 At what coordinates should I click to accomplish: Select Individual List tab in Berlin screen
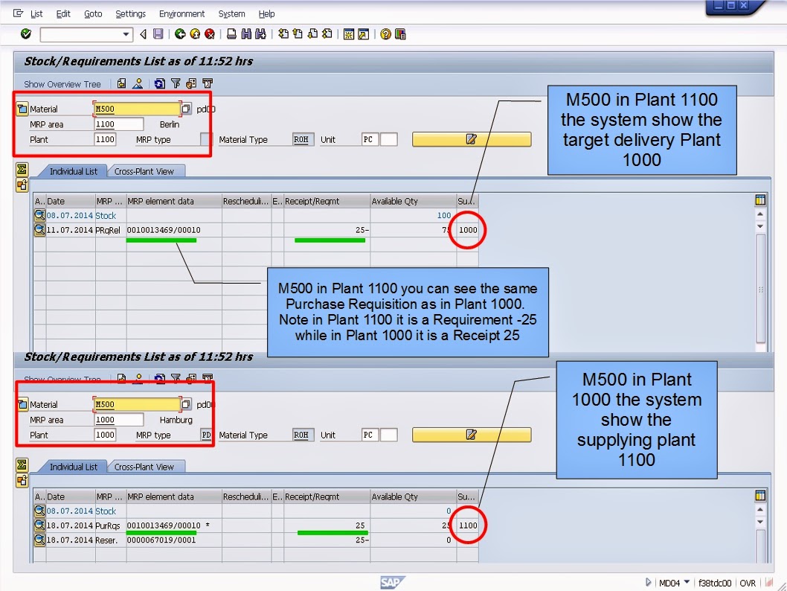(74, 171)
